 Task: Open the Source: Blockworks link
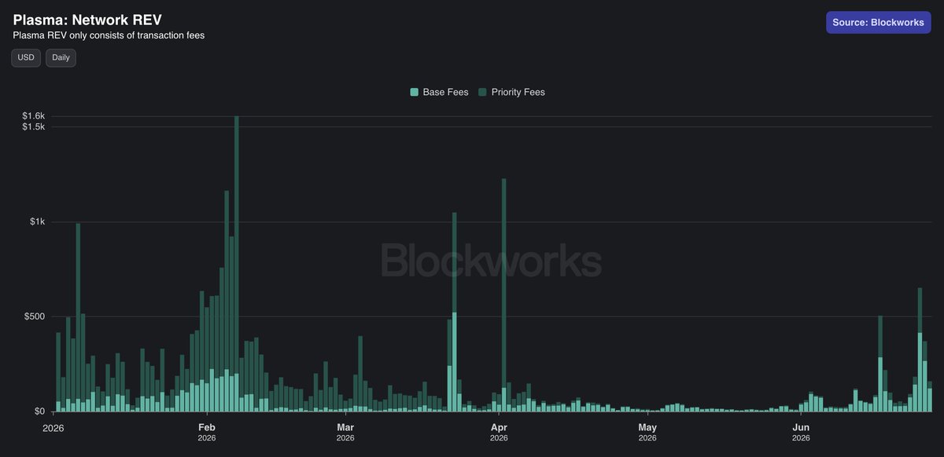click(878, 22)
